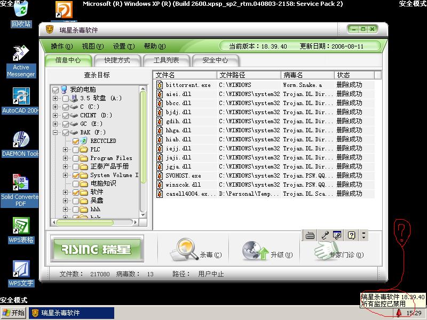This screenshot has height=320, width=427.
Task: Select the case114004.ex... result row
Action: [x=265, y=194]
